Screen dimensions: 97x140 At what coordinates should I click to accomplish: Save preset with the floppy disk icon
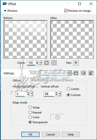(x=76, y=73)
